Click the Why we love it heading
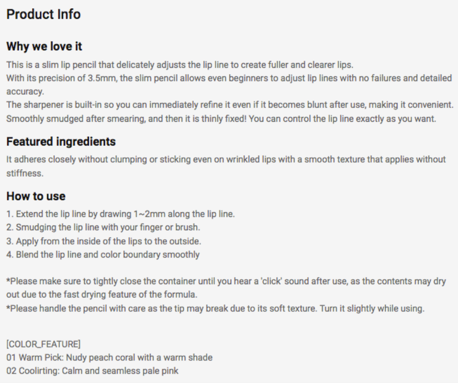The height and width of the screenshot is (383, 458). tap(44, 46)
